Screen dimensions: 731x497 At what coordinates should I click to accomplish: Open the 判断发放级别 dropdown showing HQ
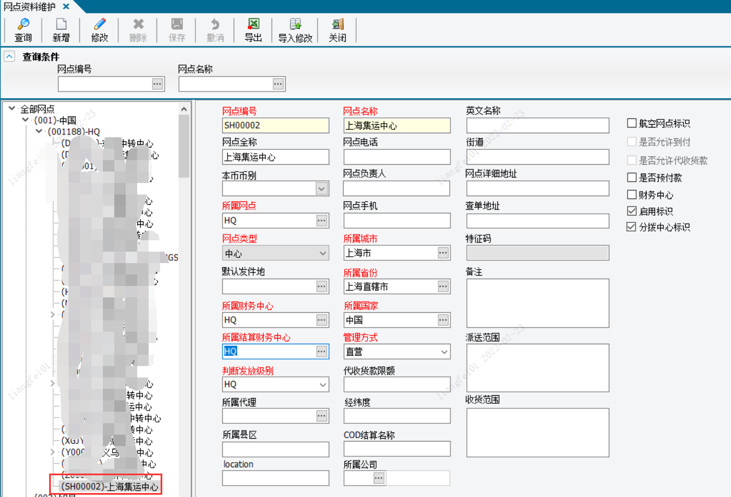[x=323, y=385]
